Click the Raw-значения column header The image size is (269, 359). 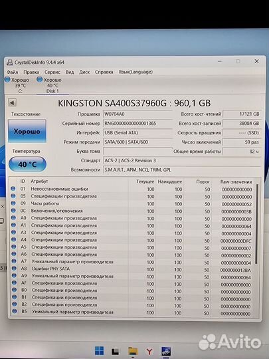(x=236, y=181)
